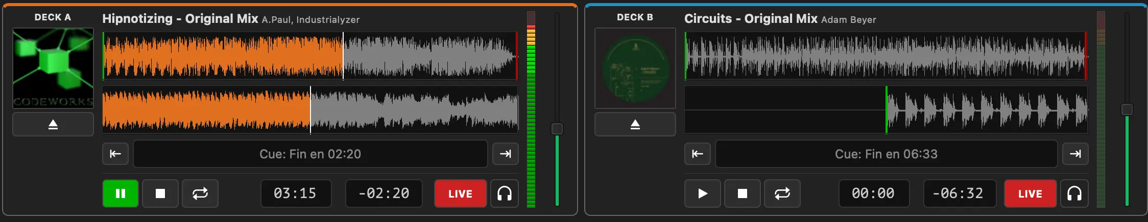Click the DECK A label
The image size is (1148, 222).
pos(53,17)
